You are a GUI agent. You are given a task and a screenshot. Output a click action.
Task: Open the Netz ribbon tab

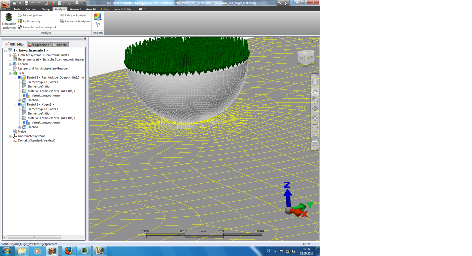pyautogui.click(x=17, y=9)
